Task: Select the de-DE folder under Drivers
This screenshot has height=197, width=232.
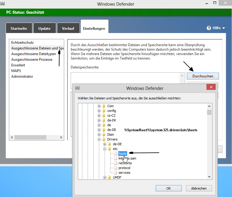Action: tap(117, 144)
